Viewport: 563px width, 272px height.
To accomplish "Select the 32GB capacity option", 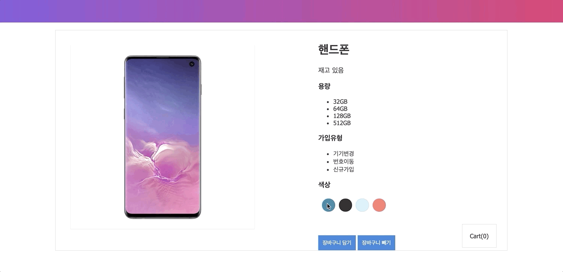I will (340, 102).
